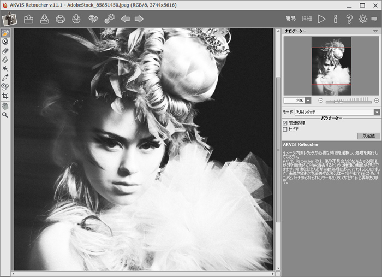Click the Save image icon
This screenshot has width=382, height=277.
(x=45, y=19)
